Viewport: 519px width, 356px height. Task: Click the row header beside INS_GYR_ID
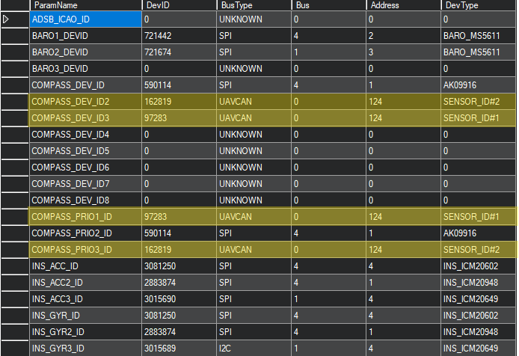(x=14, y=316)
